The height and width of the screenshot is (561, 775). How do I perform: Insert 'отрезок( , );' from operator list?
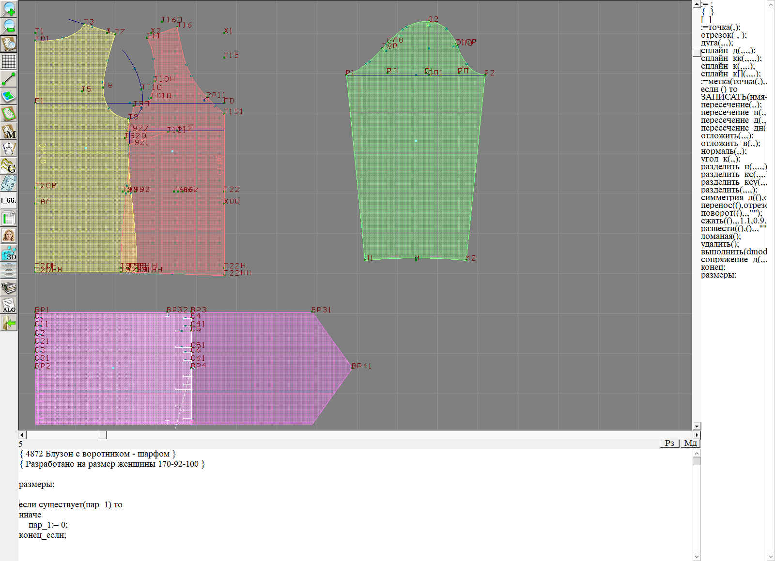[723, 35]
